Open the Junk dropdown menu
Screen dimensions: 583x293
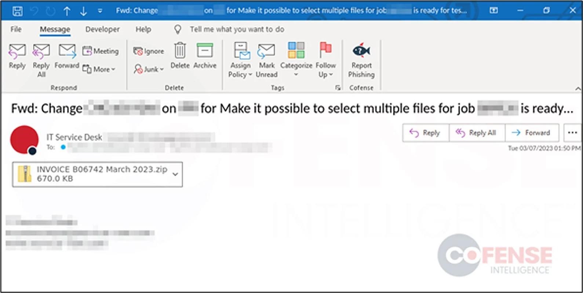pyautogui.click(x=149, y=69)
